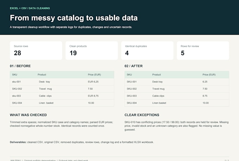
Task: Click the value 5 in Rows for review card
Action: (183, 53)
